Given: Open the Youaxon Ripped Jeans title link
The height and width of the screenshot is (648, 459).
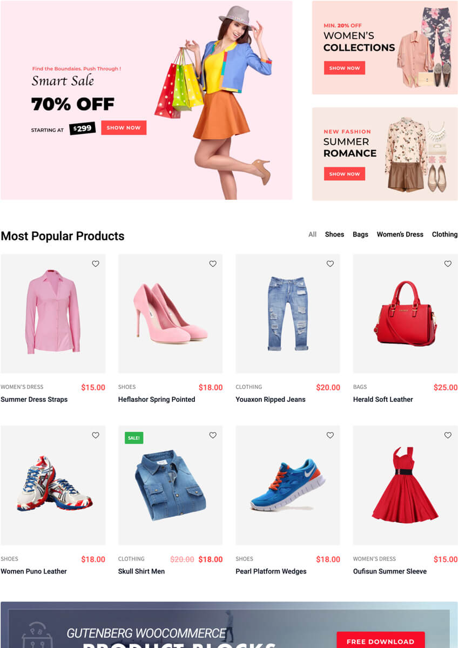Looking at the screenshot, I should click(x=271, y=400).
